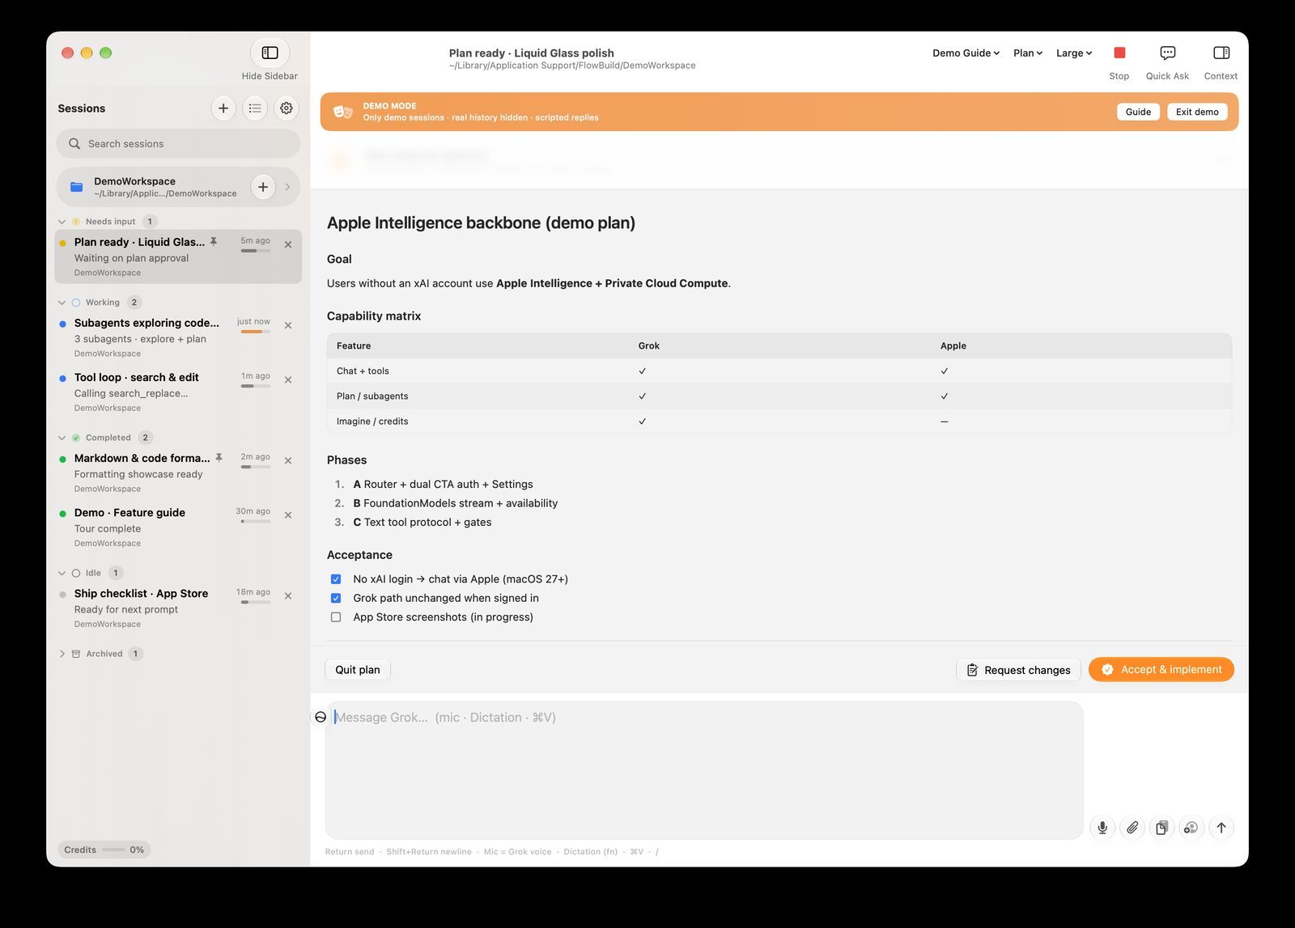Click the Demo Mode masks icon
Screen dimensions: 1295x928
pyautogui.click(x=343, y=112)
